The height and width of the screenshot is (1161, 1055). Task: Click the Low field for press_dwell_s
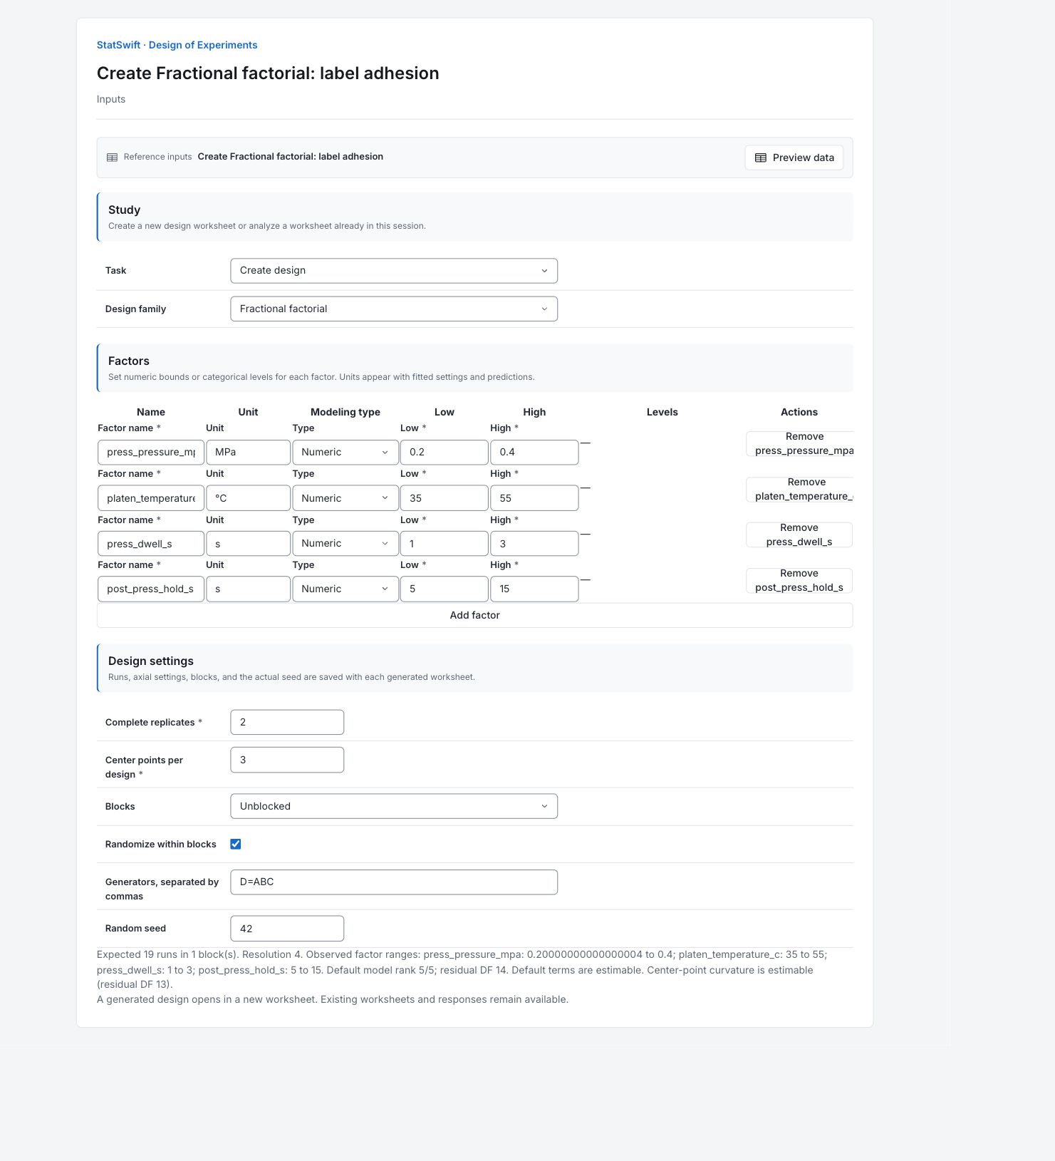pyautogui.click(x=445, y=544)
